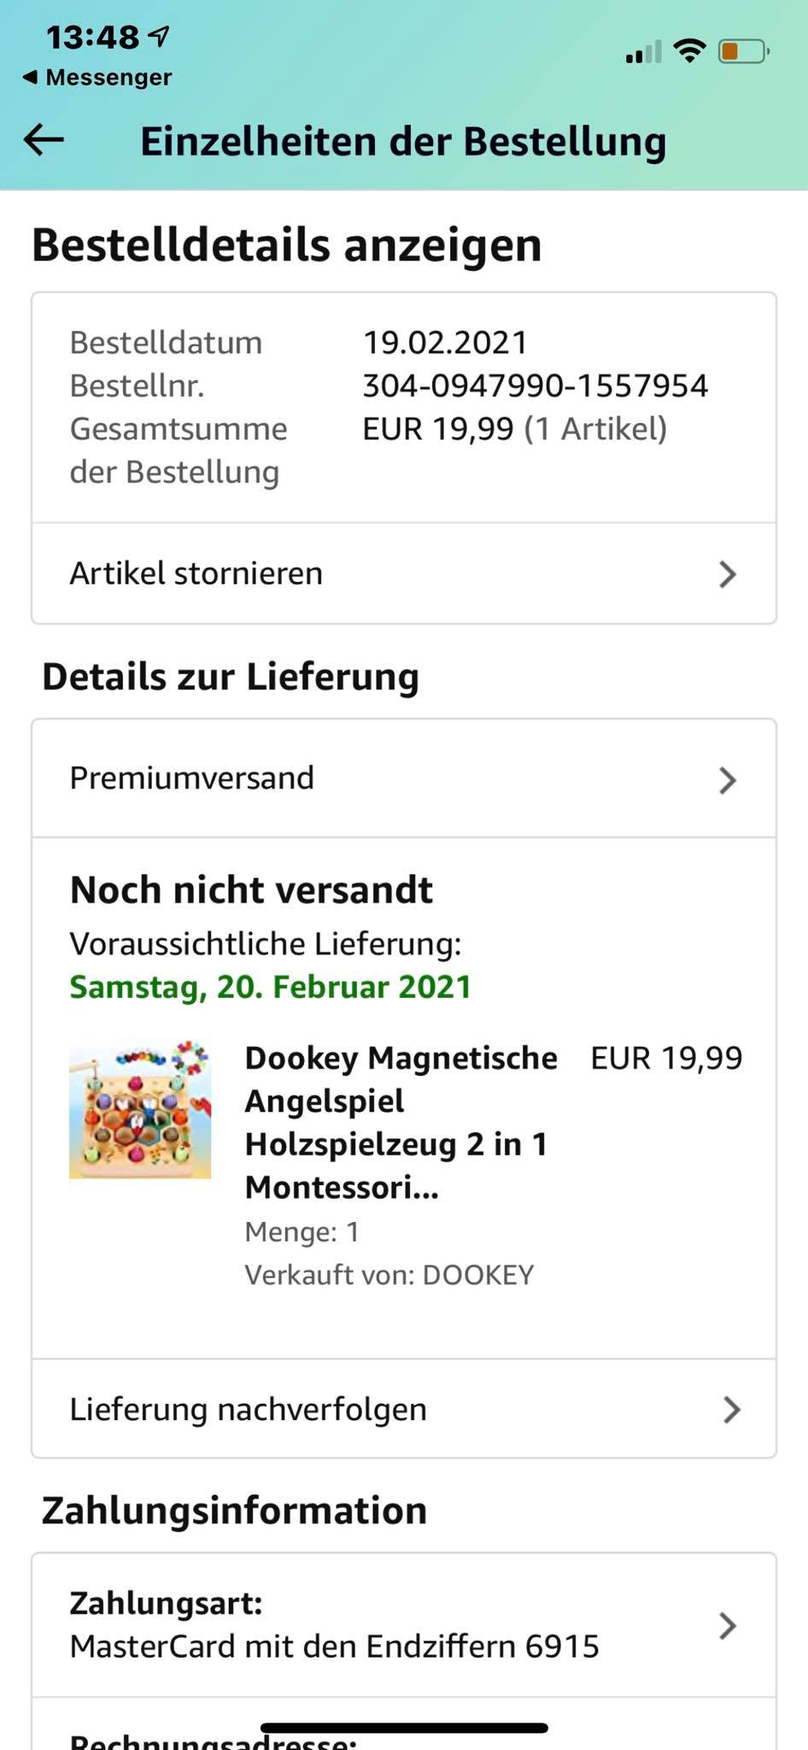The width and height of the screenshot is (808, 1750).
Task: Open Dookey Magnetische Angelspiel product title
Action: (400, 1122)
